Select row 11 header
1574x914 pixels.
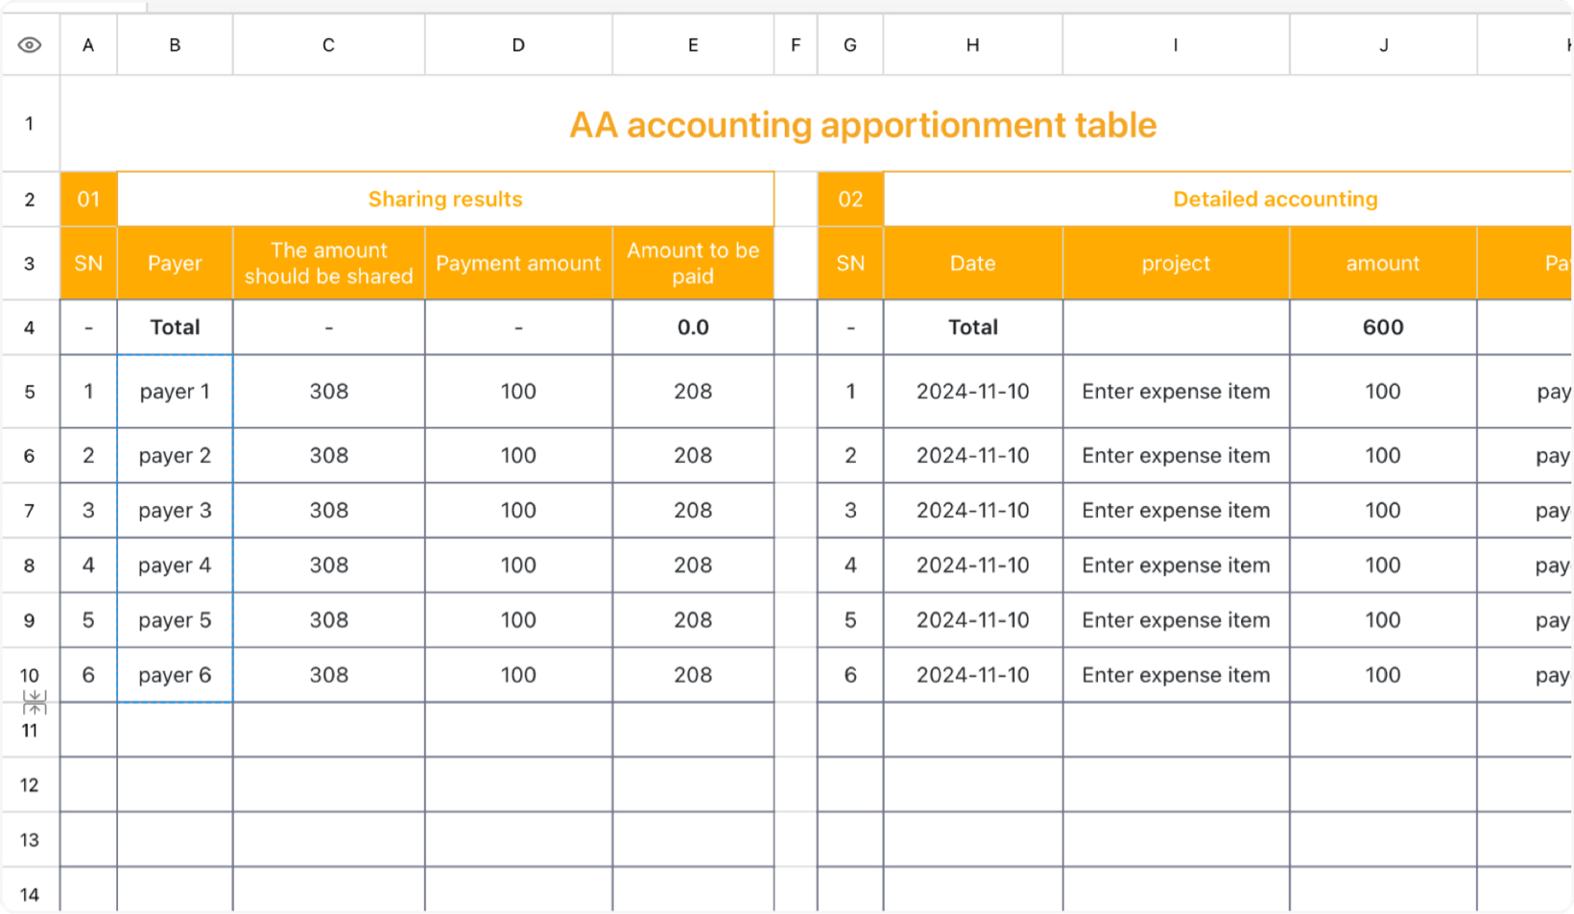[30, 731]
